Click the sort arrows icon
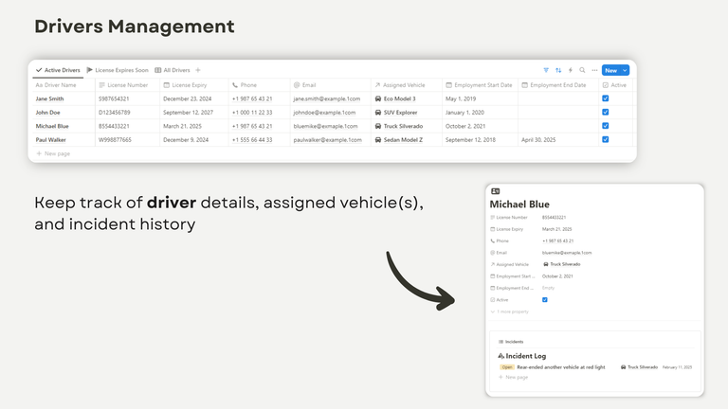Screen dimensions: 728x409 click(558, 70)
